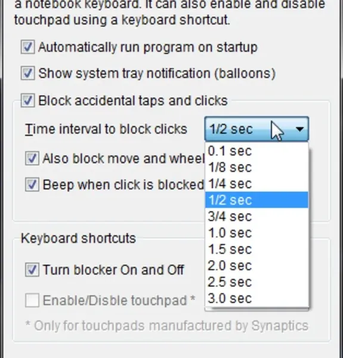Image resolution: width=343 pixels, height=358 pixels.
Task: Disable Block accidental taps and clicks
Action: click(x=28, y=100)
